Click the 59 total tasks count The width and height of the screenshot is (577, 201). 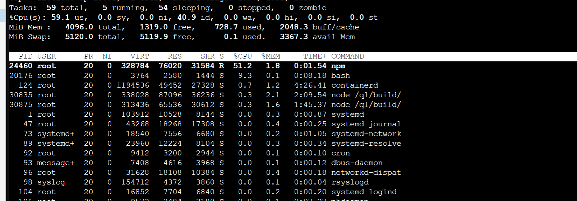51,8
